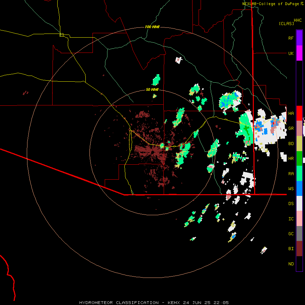305x305 pixels.
Task: Click the GC gray color swatch
Action: point(299,233)
